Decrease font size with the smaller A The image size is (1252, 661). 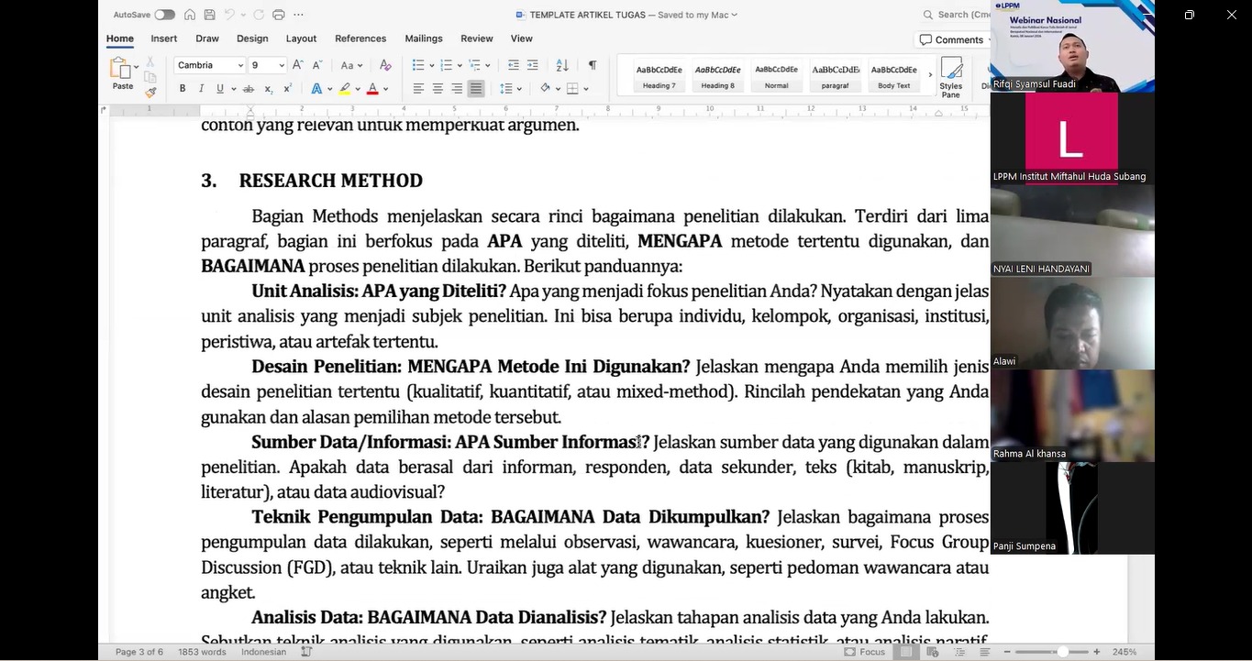coord(317,65)
